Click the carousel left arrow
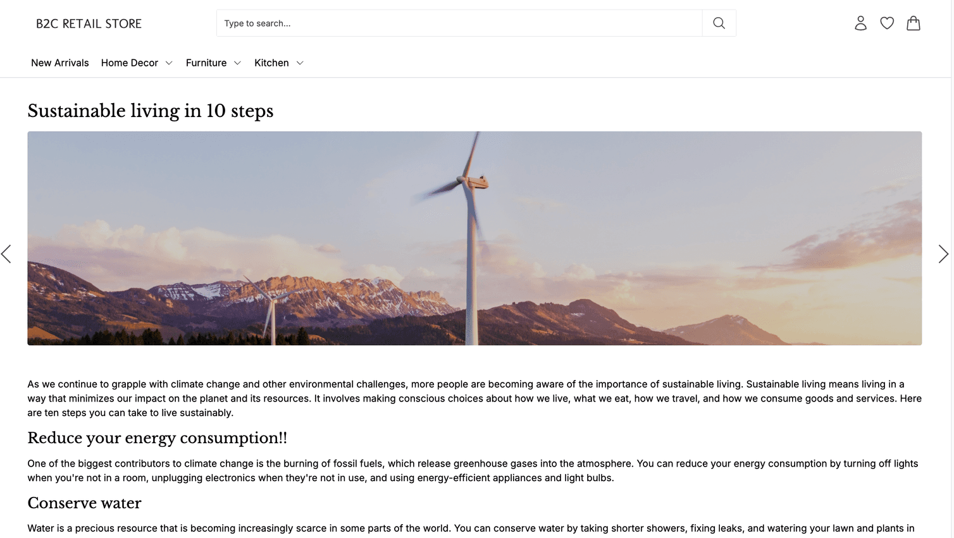Viewport: 954px width, 538px height. 6,254
